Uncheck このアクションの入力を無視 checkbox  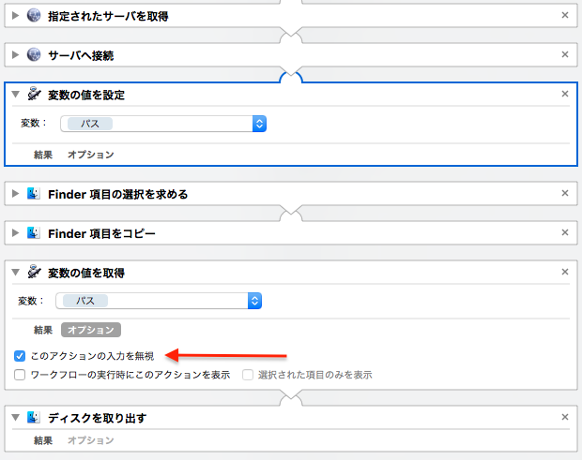point(21,356)
